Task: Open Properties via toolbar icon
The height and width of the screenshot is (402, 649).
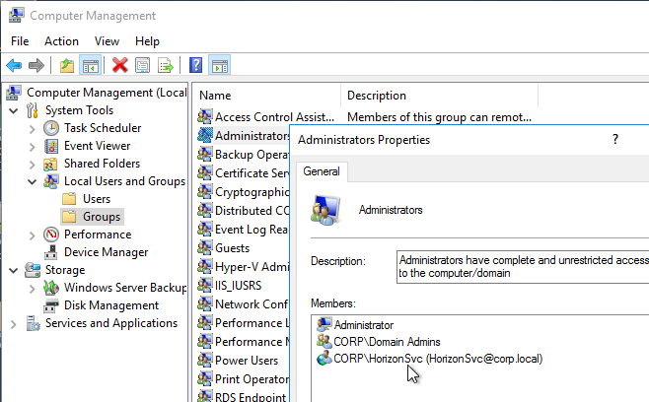Action: (x=142, y=65)
